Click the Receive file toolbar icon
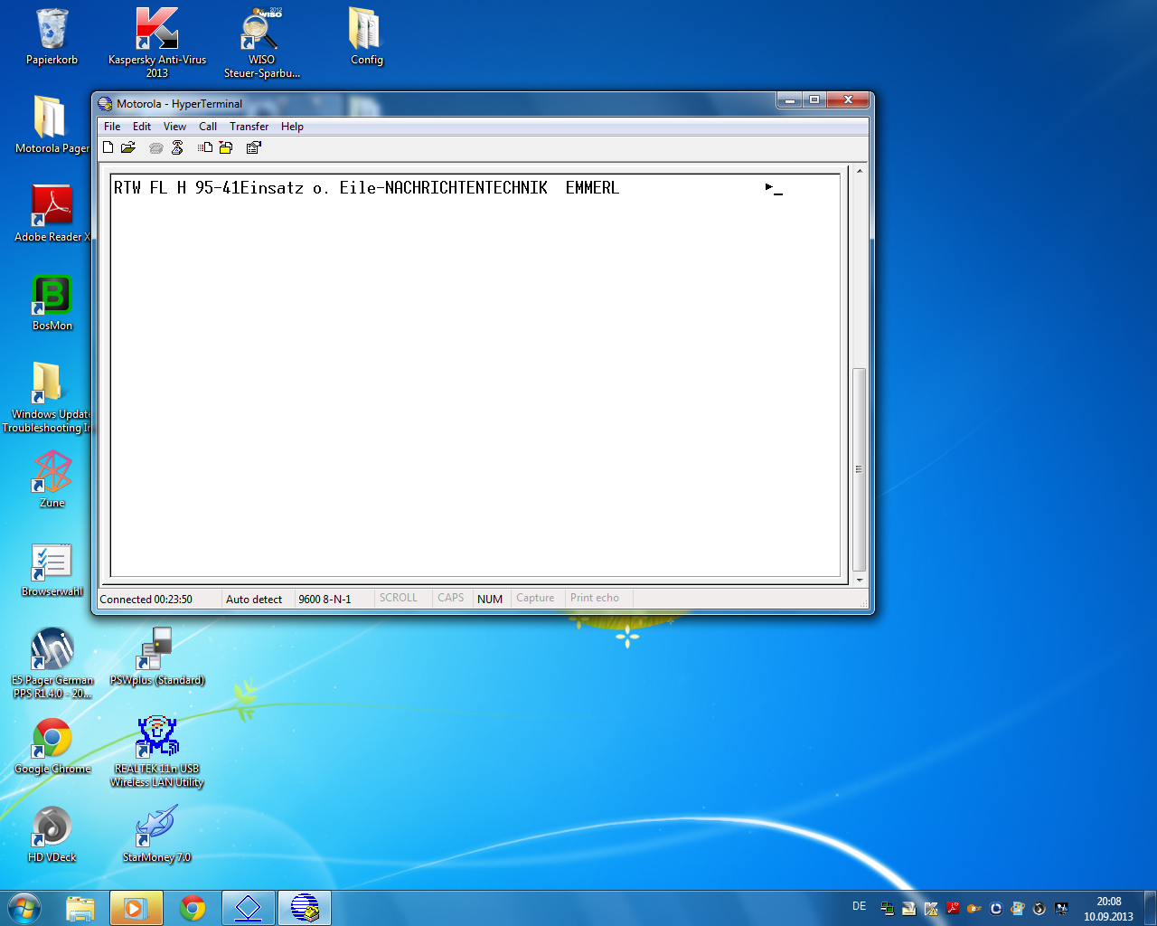1157x926 pixels. click(x=226, y=147)
